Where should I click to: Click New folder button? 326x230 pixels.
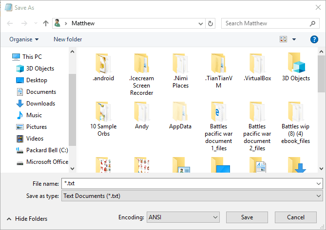(68, 39)
